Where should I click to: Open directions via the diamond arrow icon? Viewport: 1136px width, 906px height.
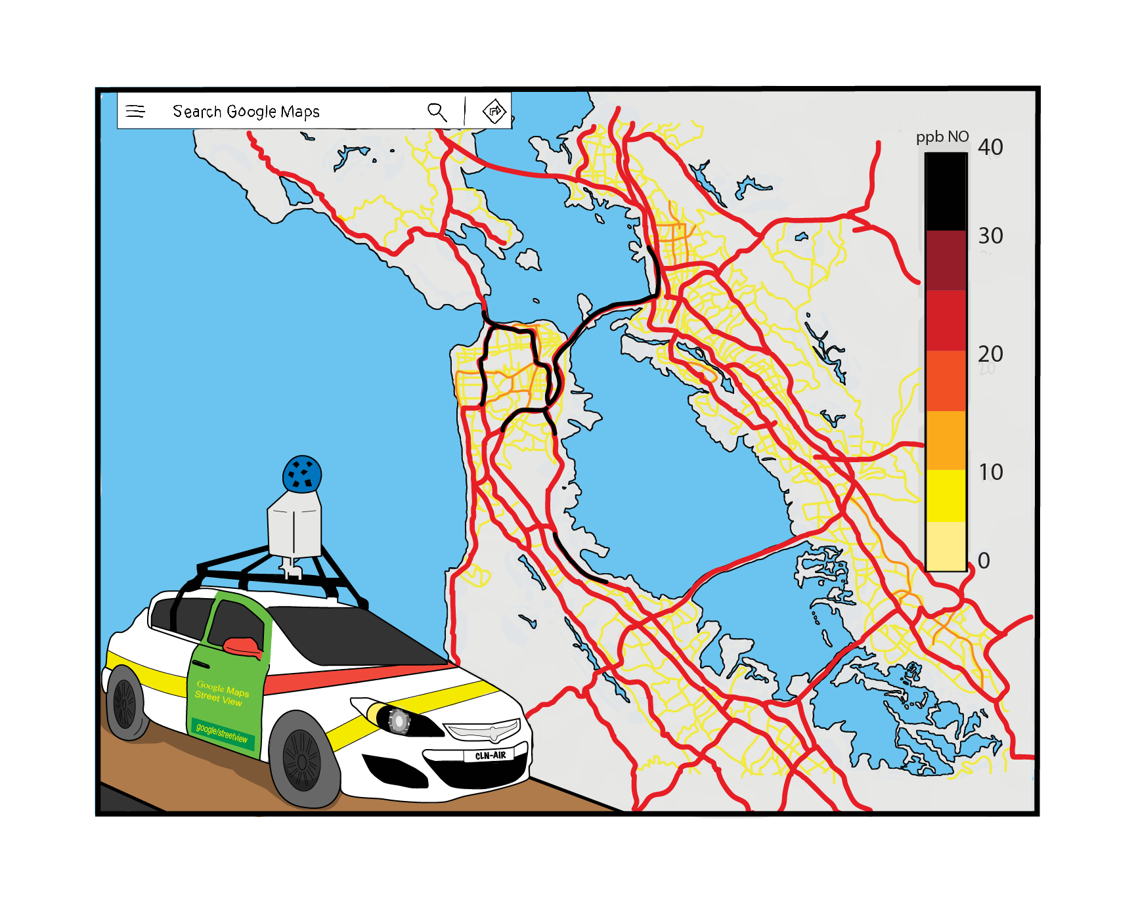[494, 112]
